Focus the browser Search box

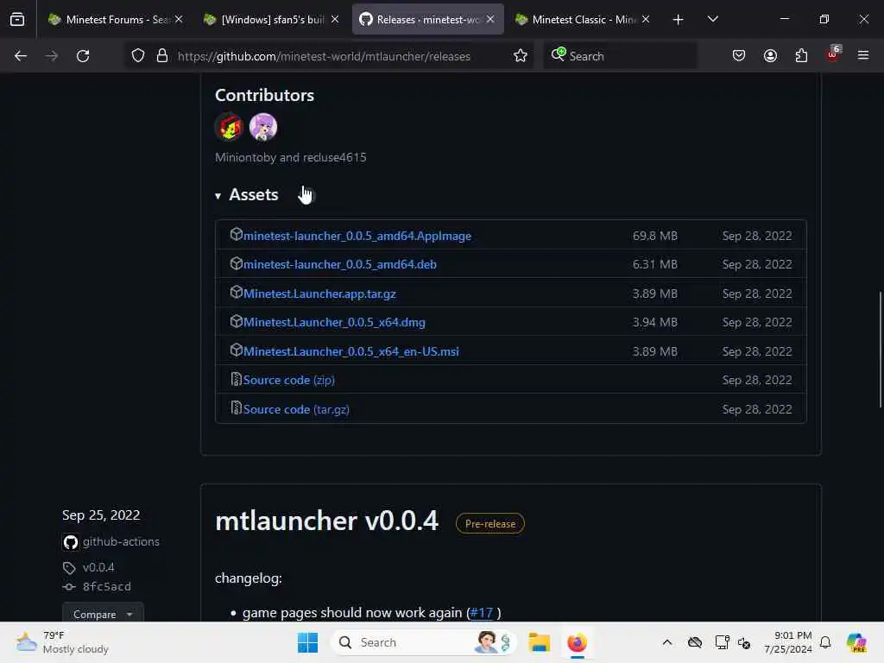click(620, 56)
